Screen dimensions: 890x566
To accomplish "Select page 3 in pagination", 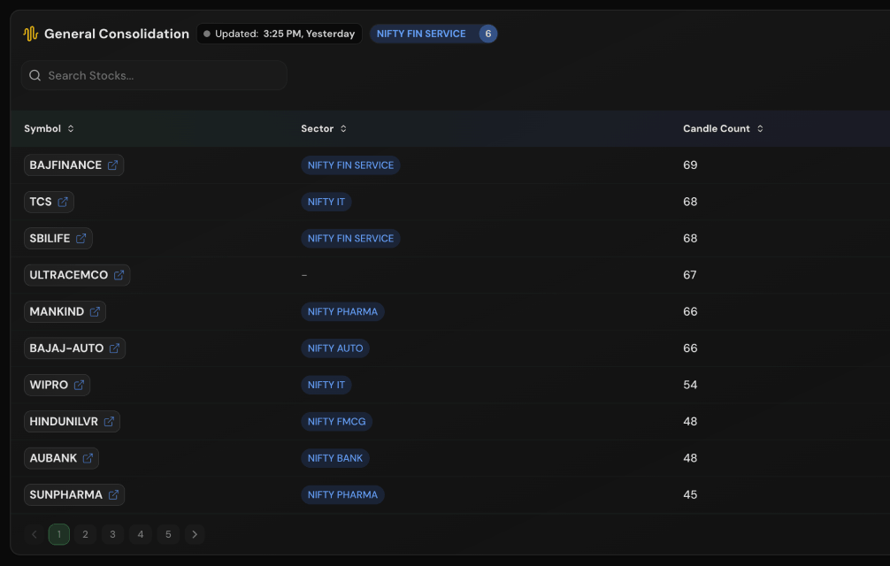I will point(112,534).
